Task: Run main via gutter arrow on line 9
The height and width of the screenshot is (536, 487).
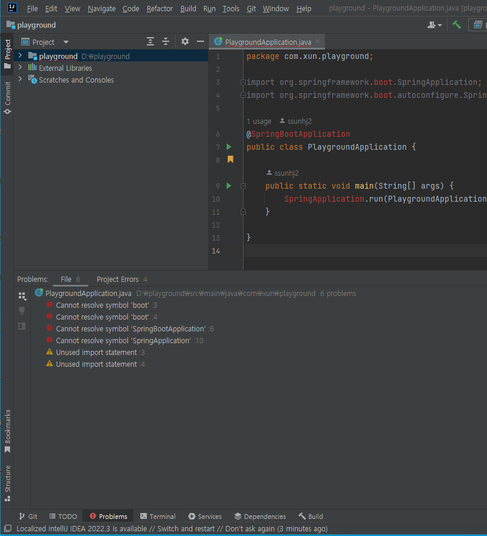Action: coord(229,186)
